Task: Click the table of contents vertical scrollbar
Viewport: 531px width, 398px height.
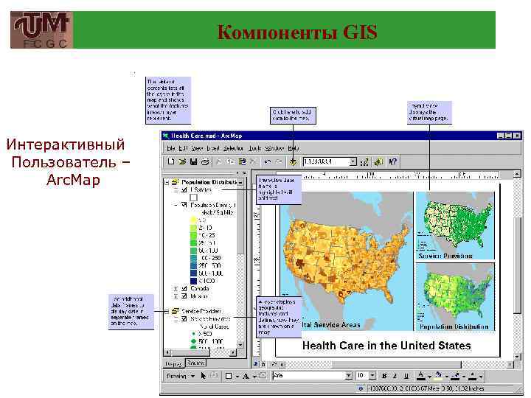Action: click(240, 263)
